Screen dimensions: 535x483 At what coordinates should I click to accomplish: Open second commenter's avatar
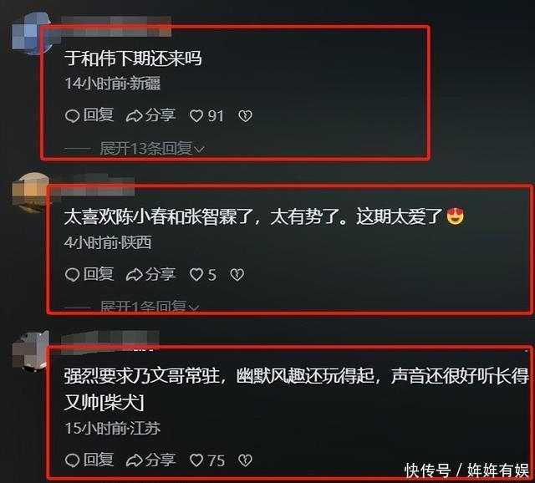(x=31, y=193)
